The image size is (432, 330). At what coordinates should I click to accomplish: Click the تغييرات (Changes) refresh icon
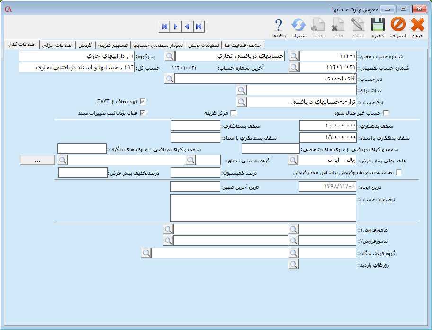[x=298, y=24]
